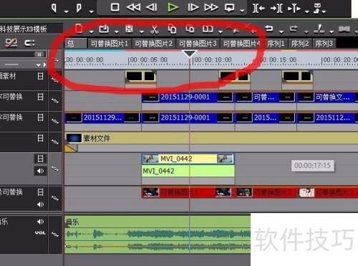This screenshot has height=266, width=358.
Task: Click the Loop playback icon
Action: [x=229, y=8]
